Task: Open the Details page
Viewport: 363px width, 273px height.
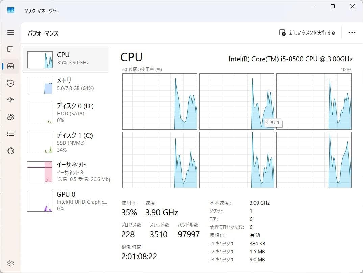Action: (x=10, y=134)
